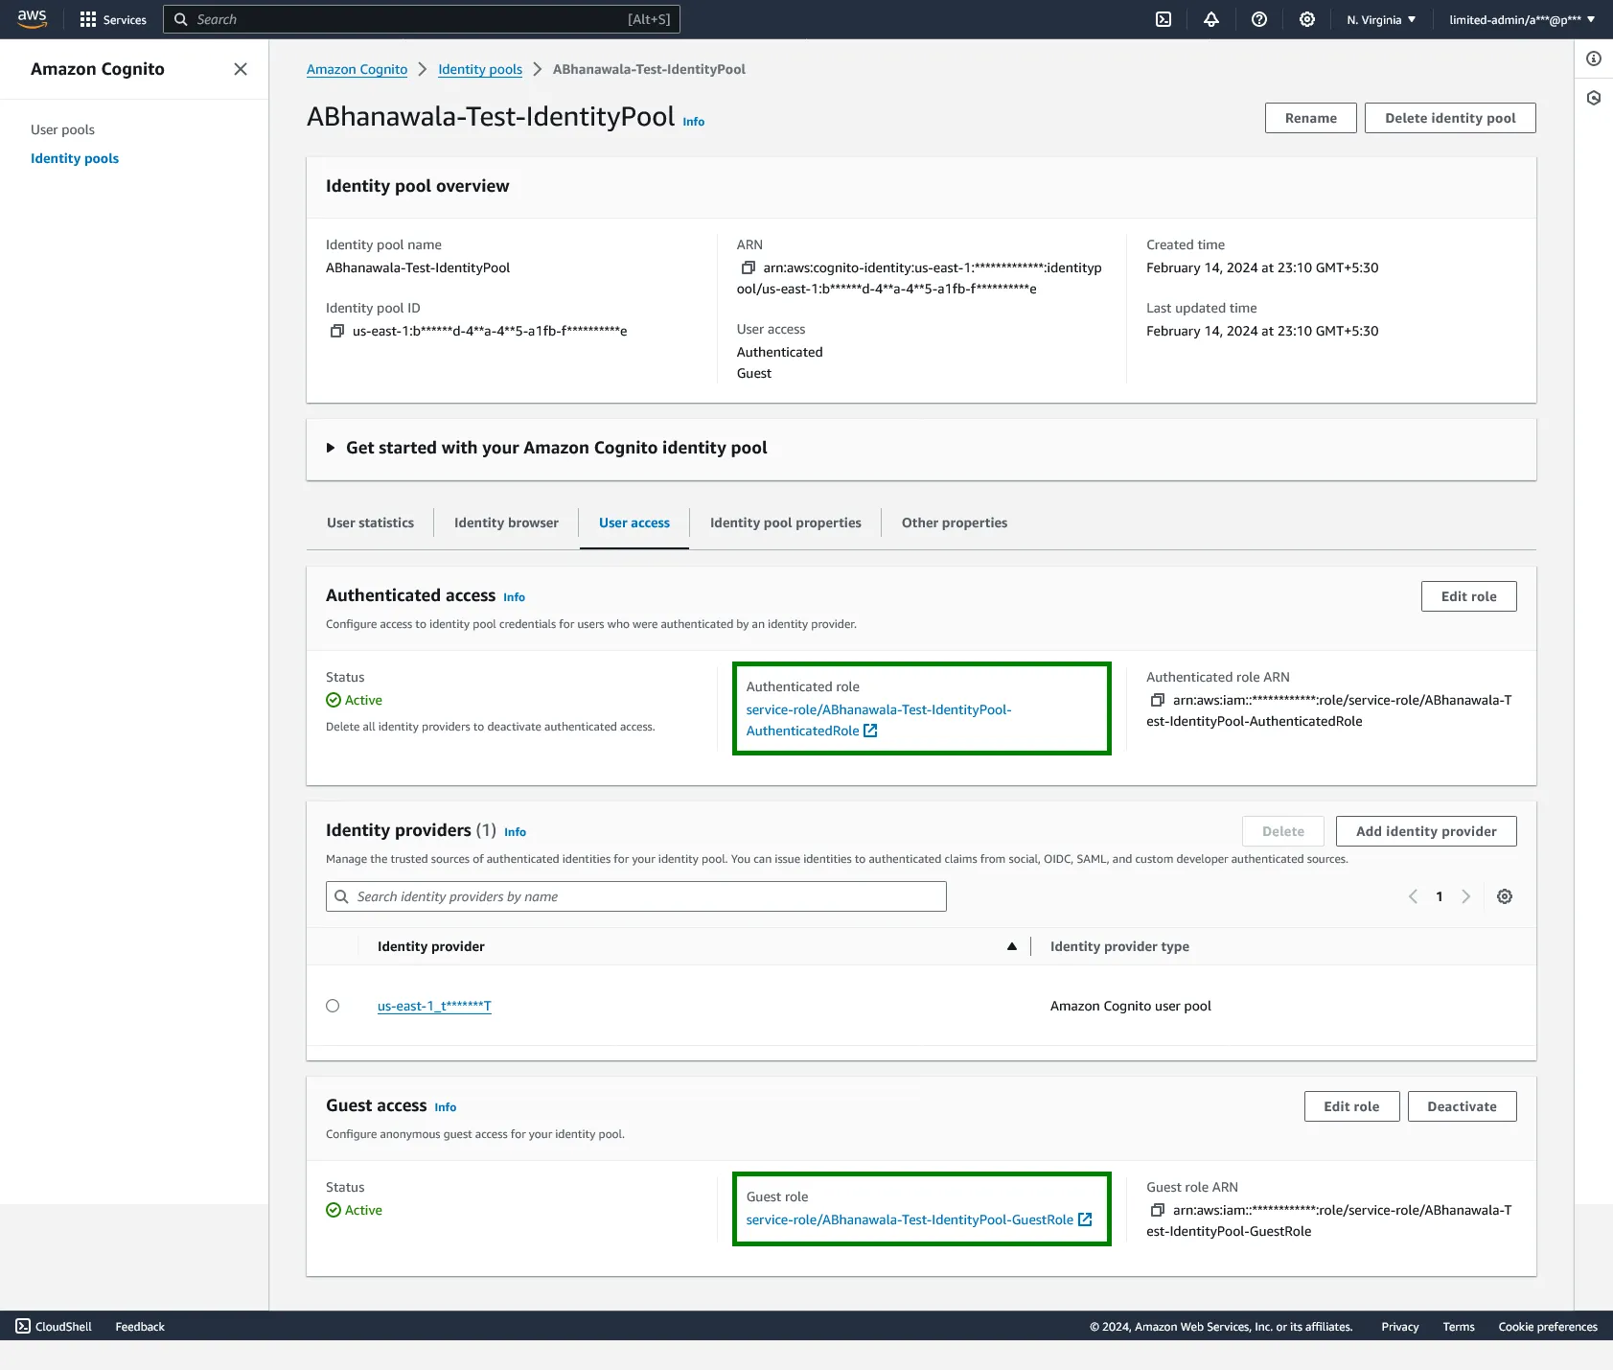Switch to the Identity pool properties tab
This screenshot has height=1370, width=1613.
point(786,522)
